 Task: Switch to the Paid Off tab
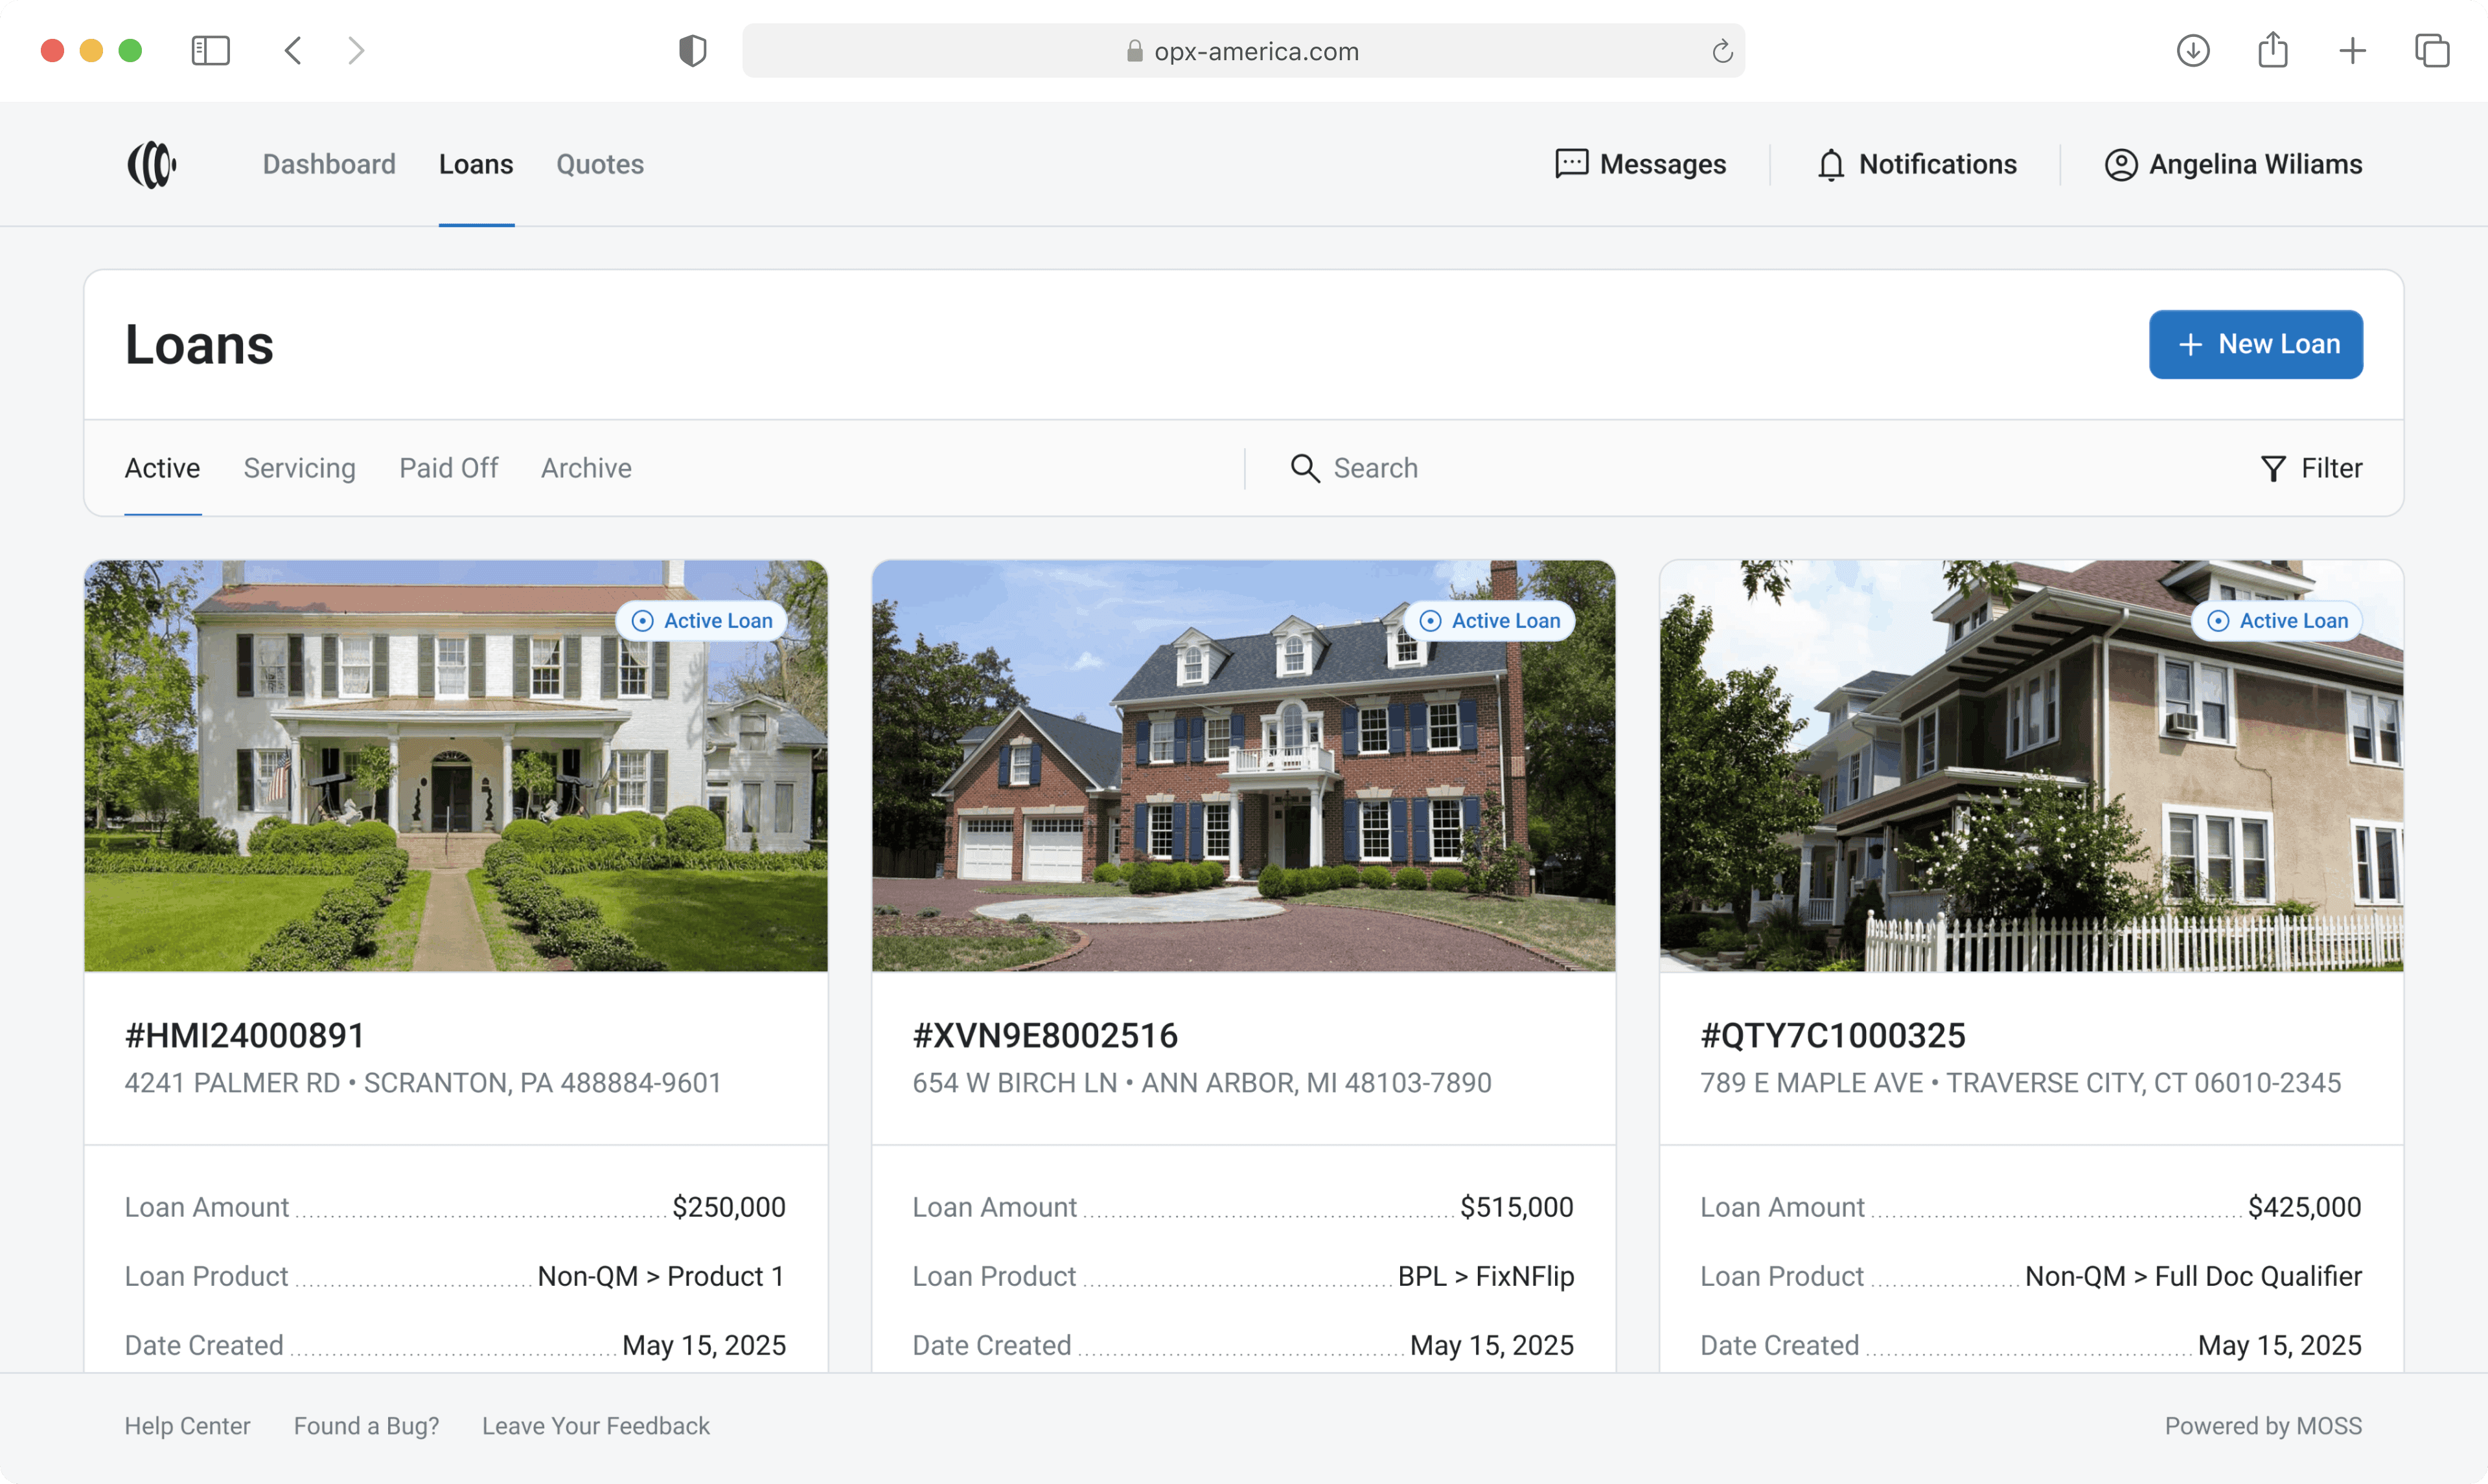[448, 469]
